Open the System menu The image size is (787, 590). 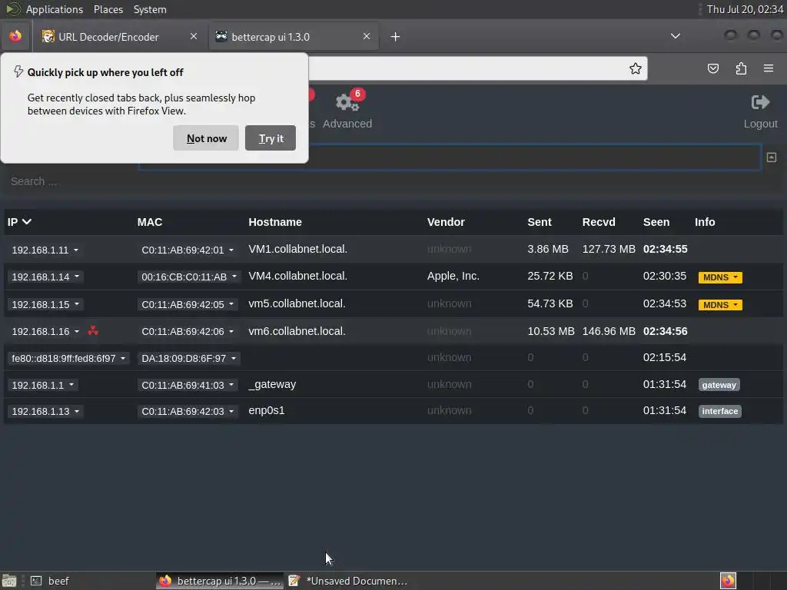[150, 9]
